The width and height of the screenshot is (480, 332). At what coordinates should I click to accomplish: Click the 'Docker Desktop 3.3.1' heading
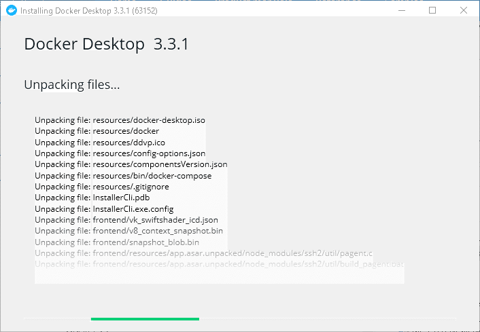106,44
